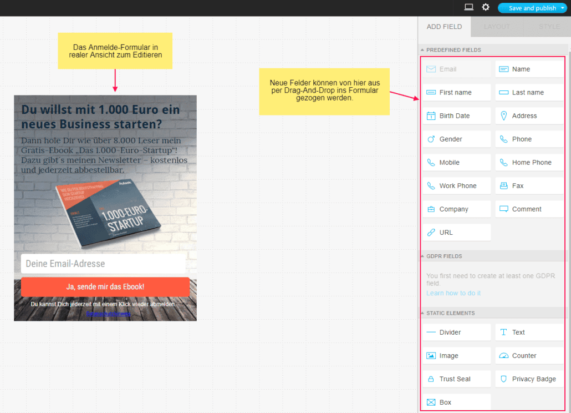571x413 pixels.
Task: Open the settings gear icon
Action: 486,7
